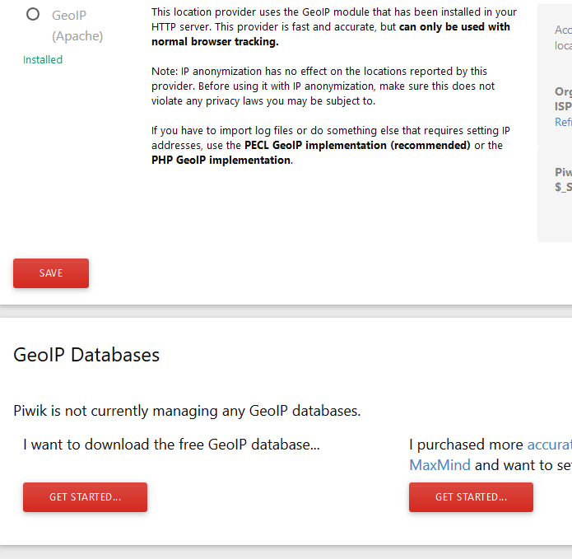Click the 'PECL GeoIP implementation (recommended)' text

(357, 145)
